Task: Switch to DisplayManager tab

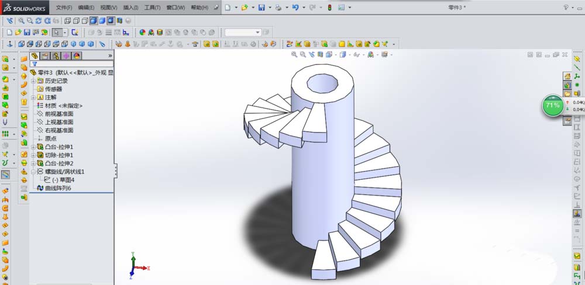Action: coord(77,56)
